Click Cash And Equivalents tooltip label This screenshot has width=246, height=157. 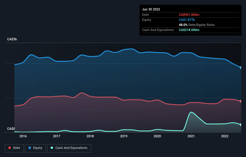click(158, 30)
